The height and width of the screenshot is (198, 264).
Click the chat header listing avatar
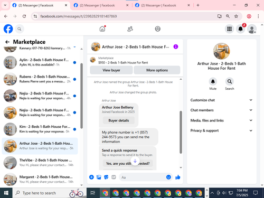[x=96, y=46]
